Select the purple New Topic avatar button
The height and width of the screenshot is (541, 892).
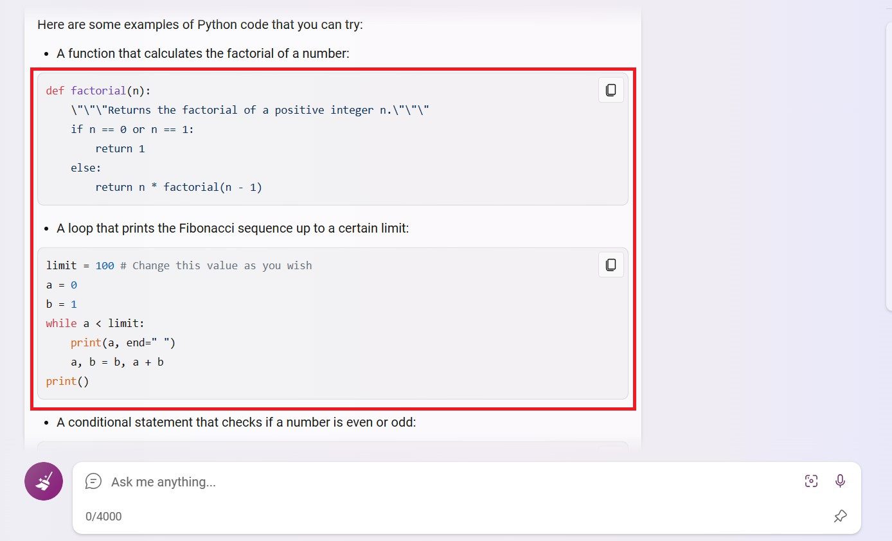pyautogui.click(x=43, y=481)
